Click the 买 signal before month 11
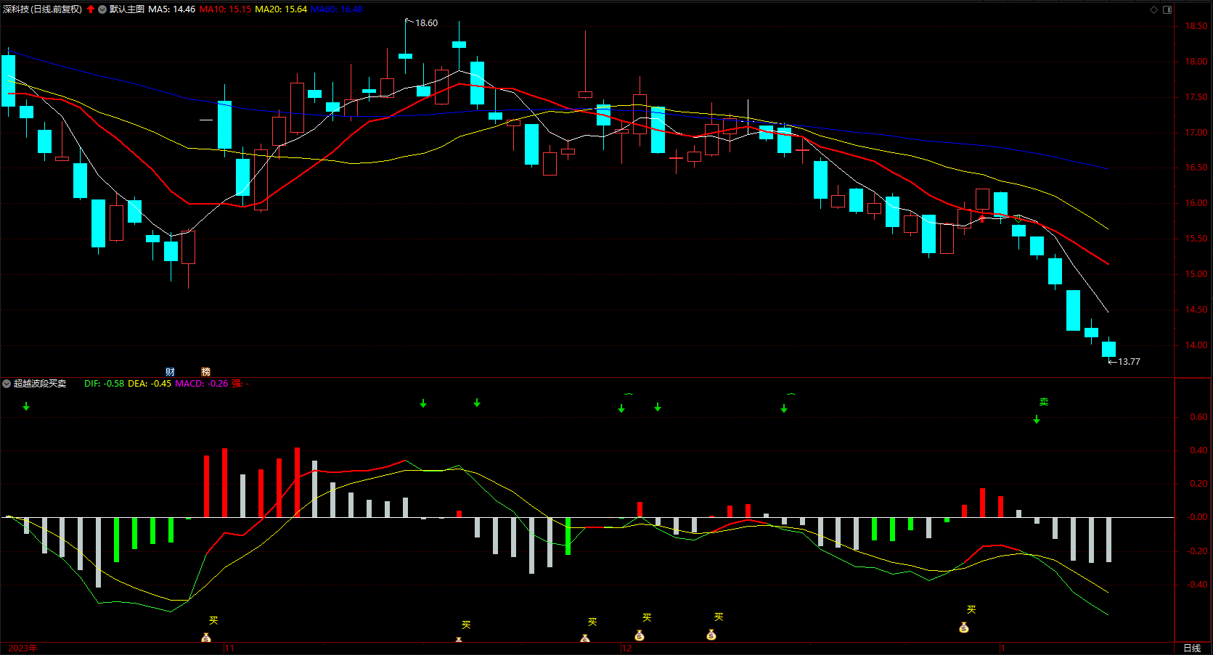 (213, 620)
